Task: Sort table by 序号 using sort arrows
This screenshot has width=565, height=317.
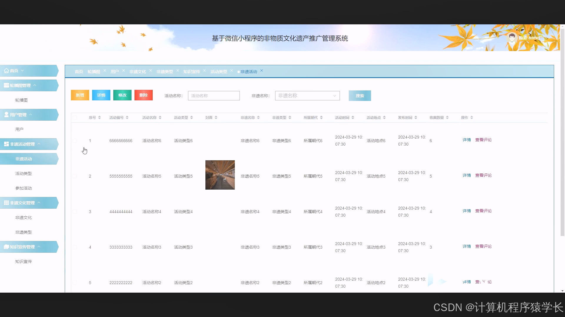Action: pos(99,117)
